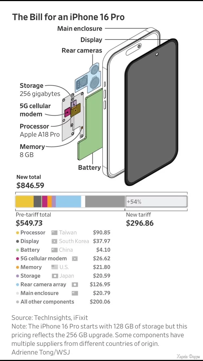This screenshot has height=361, width=203.
Task: Click the Japan flag next to Storage
Action: click(55, 276)
